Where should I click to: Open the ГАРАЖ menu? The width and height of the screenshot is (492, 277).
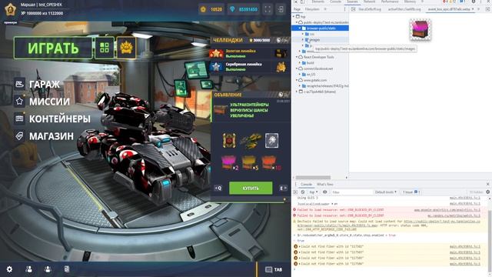click(x=45, y=84)
